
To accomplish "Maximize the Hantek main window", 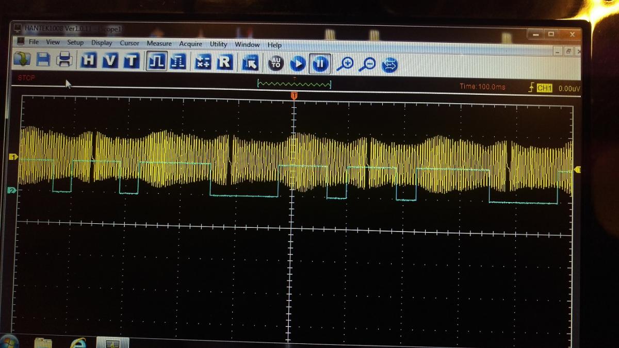I will coord(551,35).
